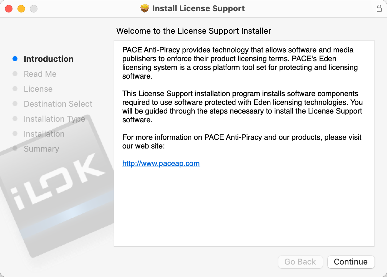Continue to the next installer step

pyautogui.click(x=351, y=262)
